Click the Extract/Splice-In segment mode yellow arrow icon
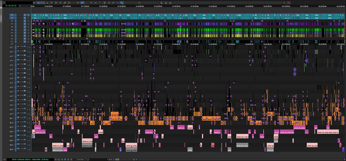This screenshot has width=346, height=161. [x=38, y=3]
